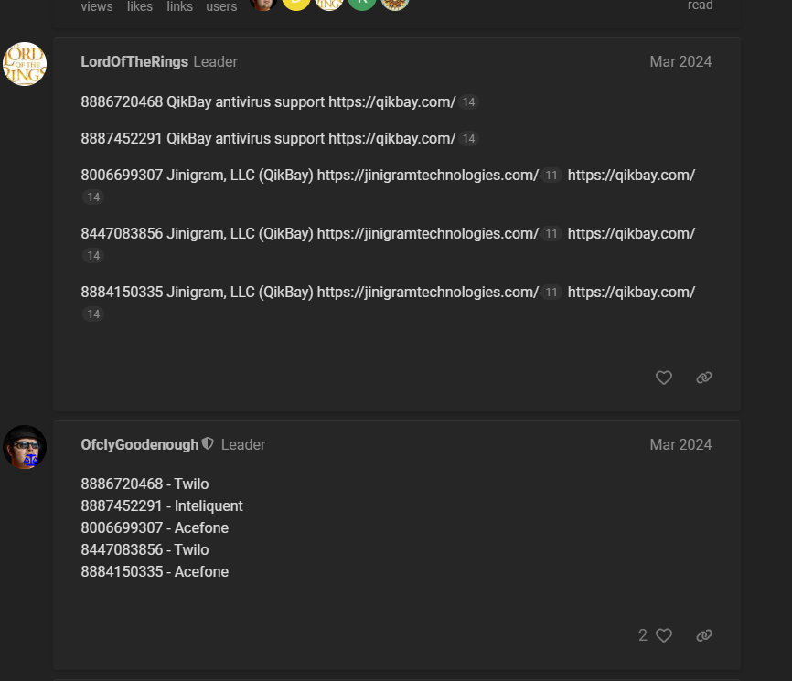The height and width of the screenshot is (681, 792).
Task: Show who liked OfclyGoodenough's post (2 count)
Action: pos(643,635)
